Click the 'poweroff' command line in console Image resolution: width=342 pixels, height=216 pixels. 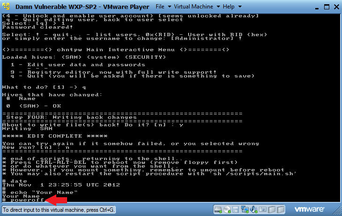coord(23,200)
